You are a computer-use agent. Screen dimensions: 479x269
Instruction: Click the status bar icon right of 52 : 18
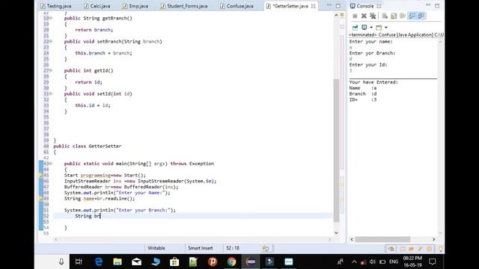point(266,248)
